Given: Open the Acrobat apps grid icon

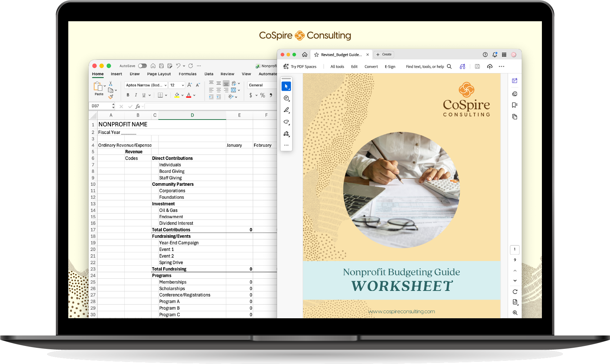Looking at the screenshot, I should 504,55.
